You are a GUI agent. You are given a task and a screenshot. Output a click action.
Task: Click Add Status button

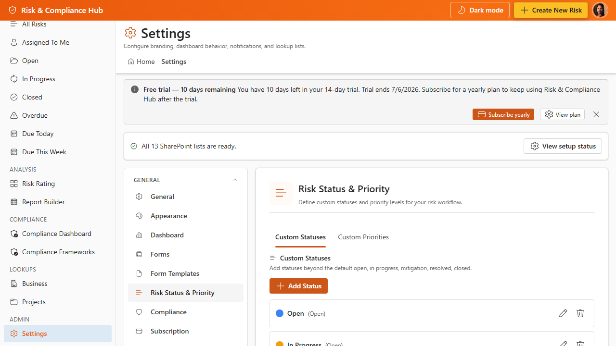[x=298, y=286]
